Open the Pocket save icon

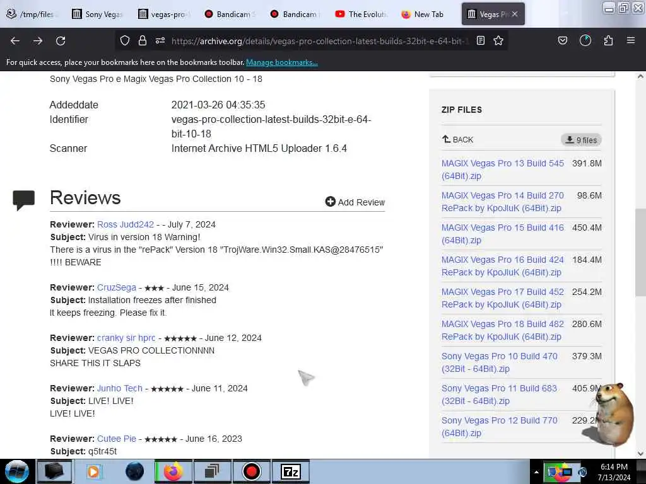pyautogui.click(x=563, y=40)
